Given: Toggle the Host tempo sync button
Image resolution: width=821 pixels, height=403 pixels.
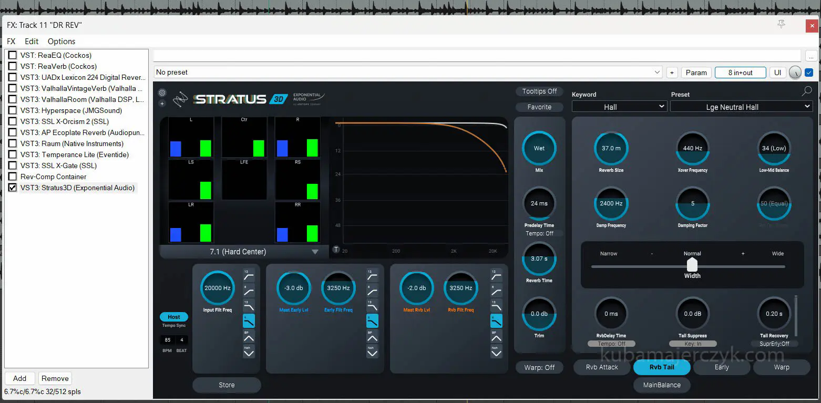Looking at the screenshot, I should tap(174, 317).
